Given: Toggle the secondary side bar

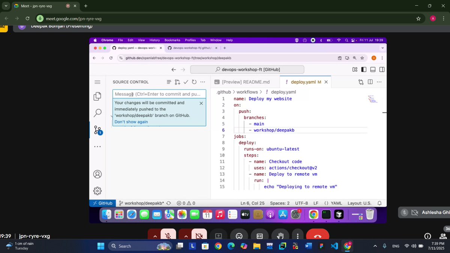Looking at the screenshot, I should tap(382, 70).
